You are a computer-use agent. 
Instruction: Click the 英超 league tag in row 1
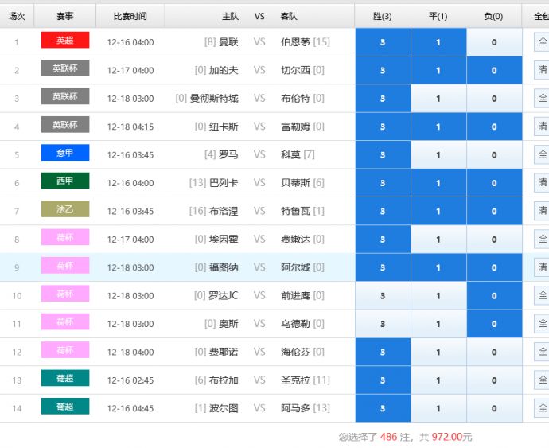tap(65, 41)
